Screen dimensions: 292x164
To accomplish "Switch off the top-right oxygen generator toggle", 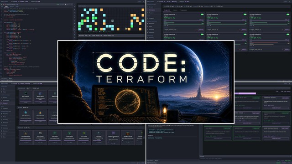I will pos(288,14).
